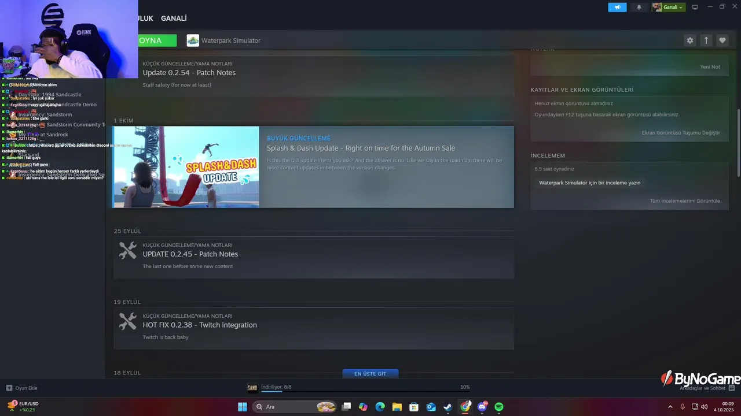Viewport: 741px width, 416px height.
Task: Open the EUR/USD taskbar widget
Action: point(23,407)
